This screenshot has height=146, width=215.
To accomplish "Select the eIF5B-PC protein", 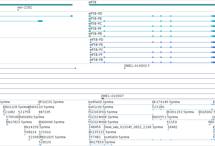I will pos(96,50).
